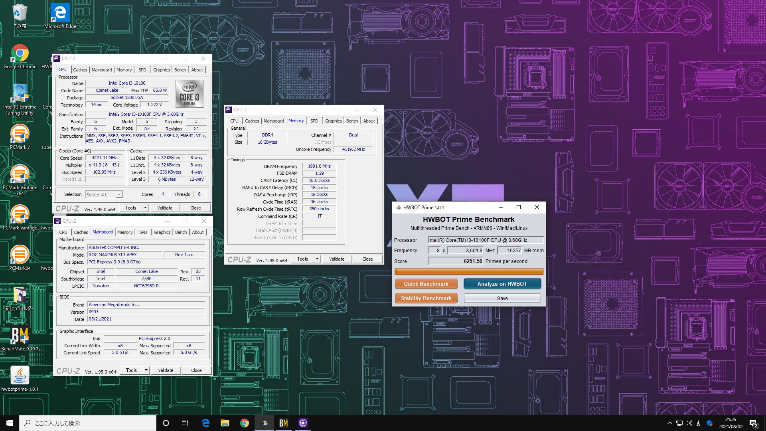
Task: Click the network tray icon
Action: (x=679, y=423)
